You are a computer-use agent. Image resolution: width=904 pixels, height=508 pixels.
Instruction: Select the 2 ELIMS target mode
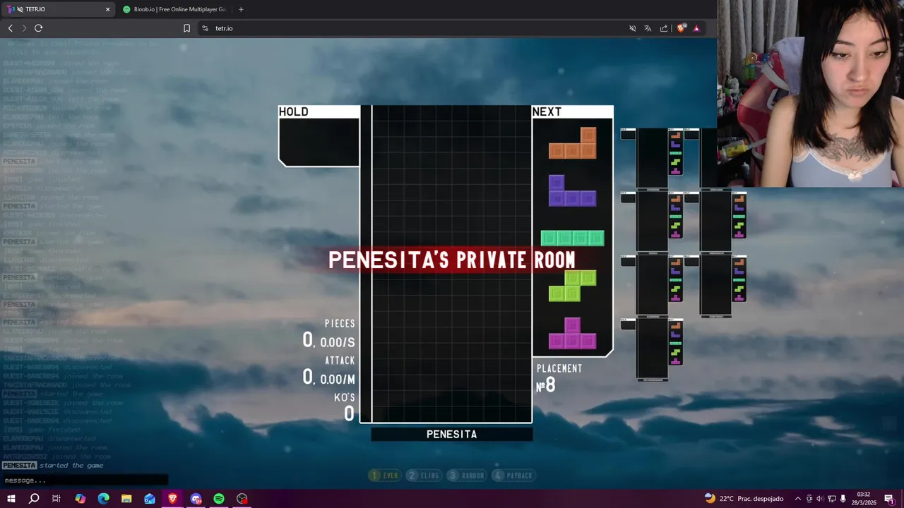click(423, 476)
